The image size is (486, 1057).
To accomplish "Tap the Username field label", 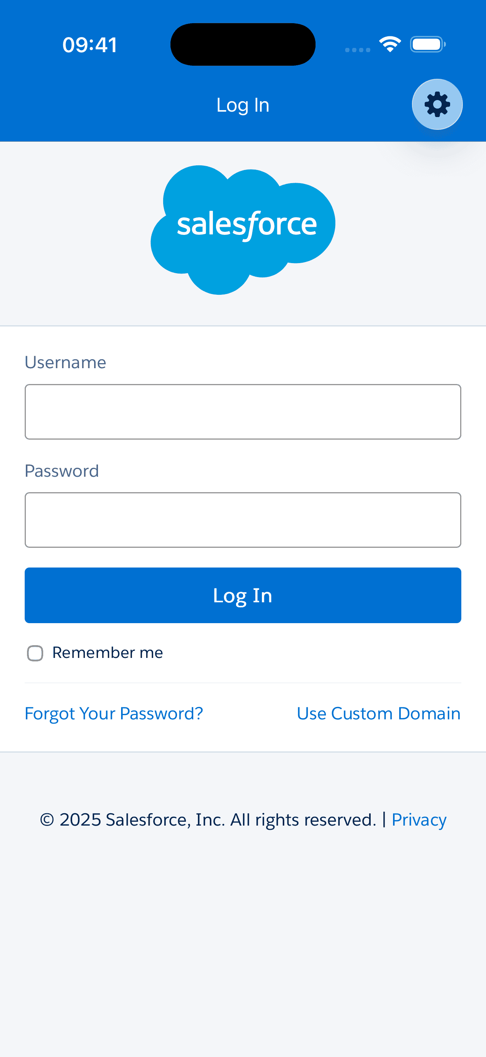I will coord(65,362).
